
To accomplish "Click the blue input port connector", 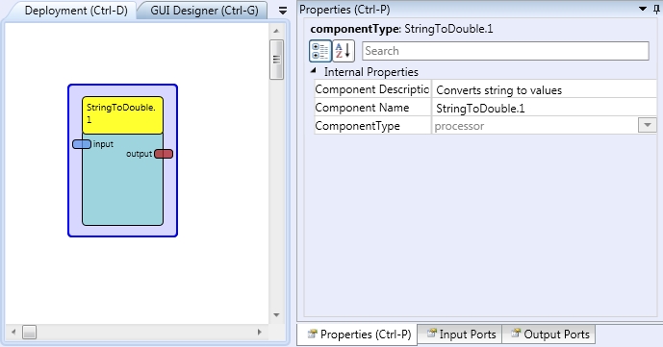I will coord(82,144).
